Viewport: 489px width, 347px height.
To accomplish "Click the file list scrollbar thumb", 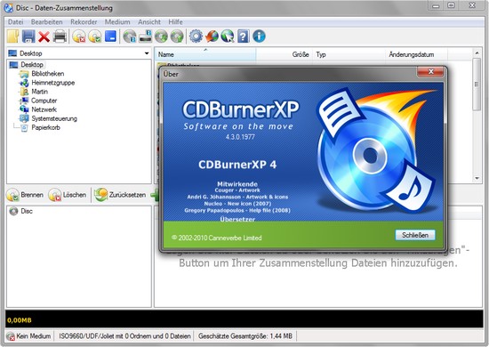I will pos(477,85).
